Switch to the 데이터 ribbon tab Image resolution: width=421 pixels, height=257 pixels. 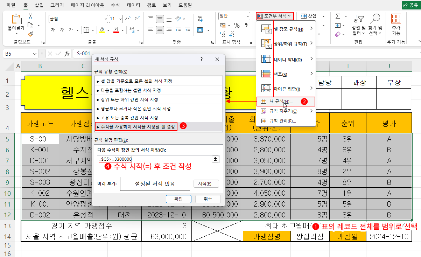point(134,5)
